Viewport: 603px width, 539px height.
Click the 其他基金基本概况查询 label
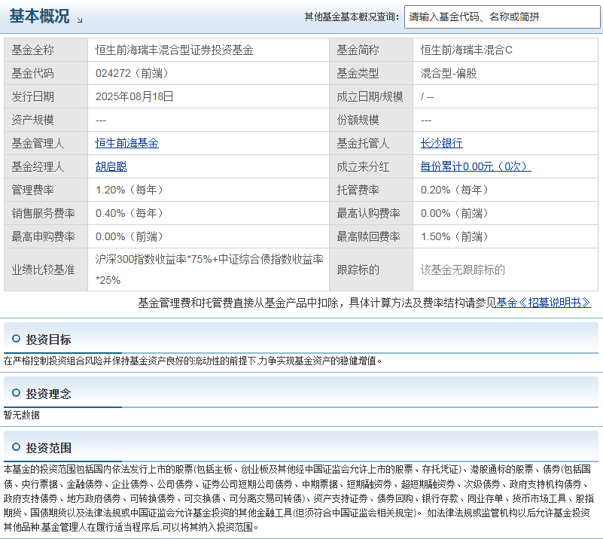(x=352, y=17)
